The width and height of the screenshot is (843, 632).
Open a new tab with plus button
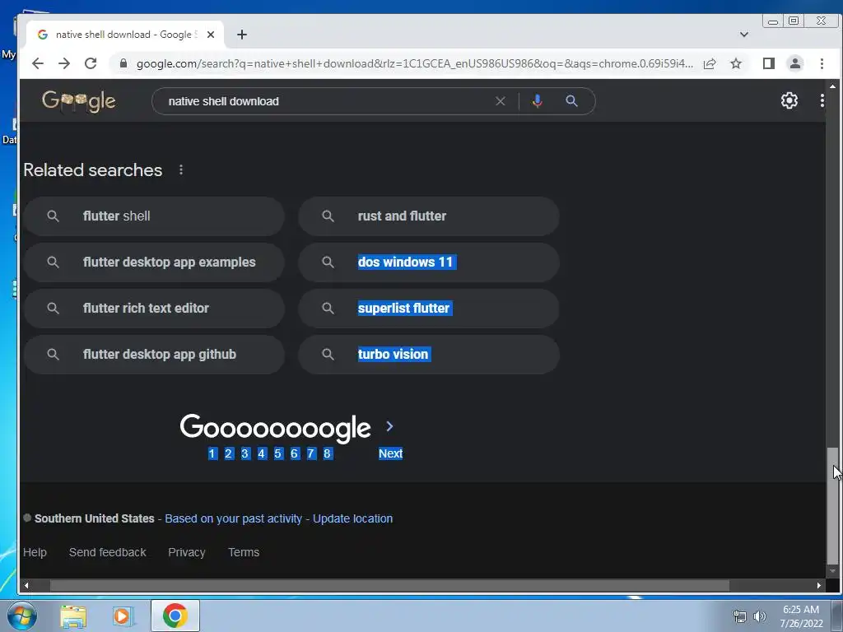tap(242, 35)
